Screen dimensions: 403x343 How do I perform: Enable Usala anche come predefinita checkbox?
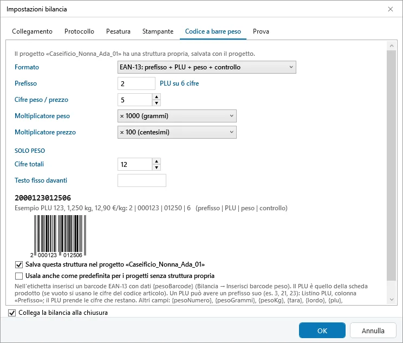[x=19, y=276]
